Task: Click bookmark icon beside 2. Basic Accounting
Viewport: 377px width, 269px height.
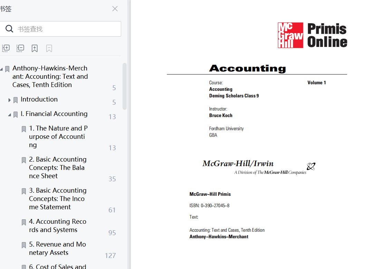Action: (24, 160)
